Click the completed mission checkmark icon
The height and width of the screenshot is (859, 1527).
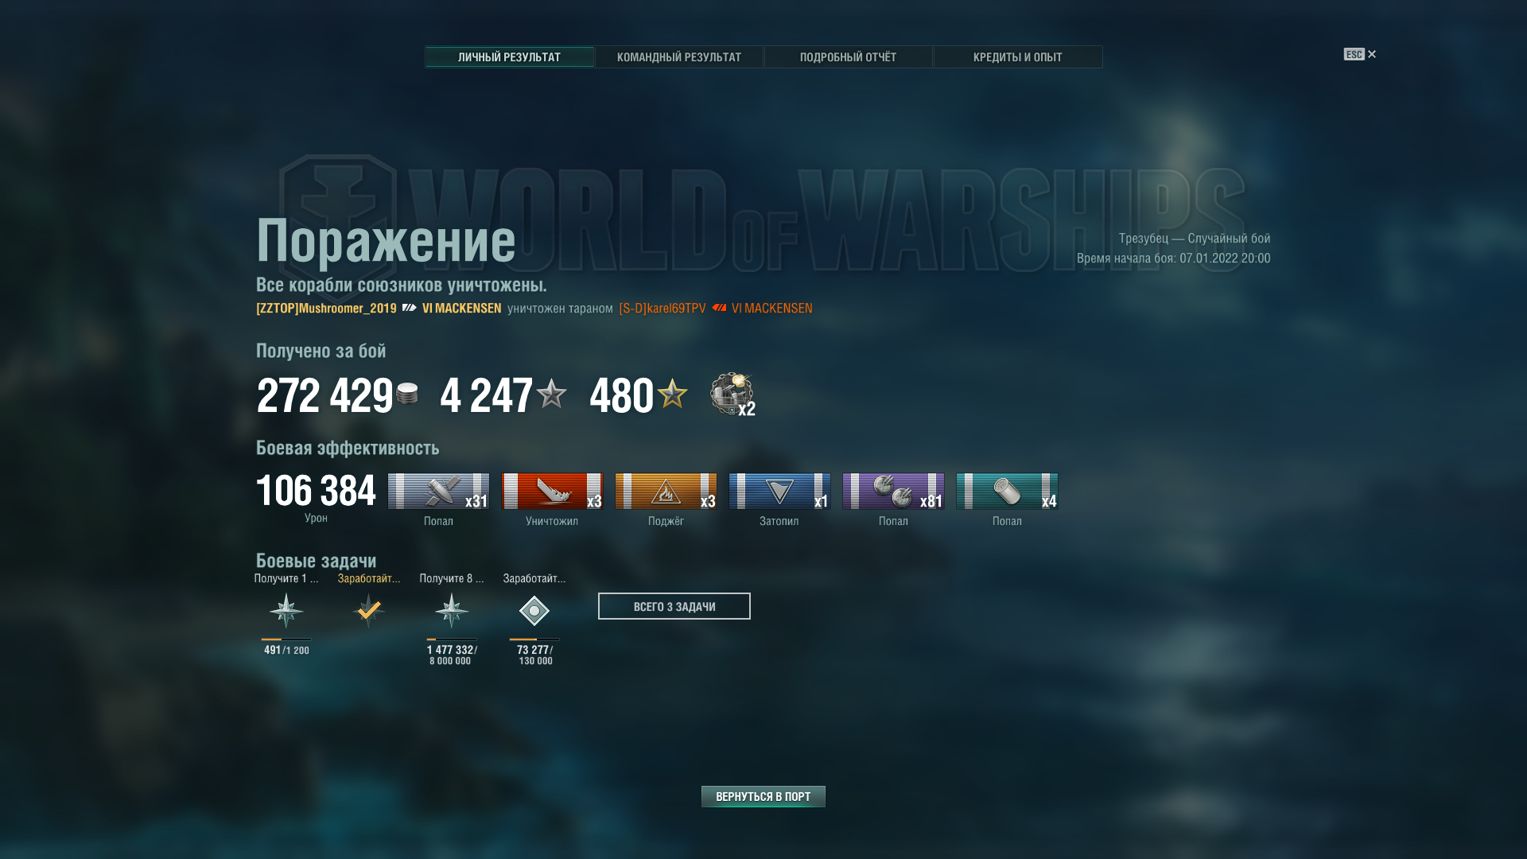pyautogui.click(x=369, y=611)
